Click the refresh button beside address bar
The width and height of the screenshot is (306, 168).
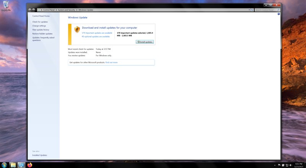(252, 10)
